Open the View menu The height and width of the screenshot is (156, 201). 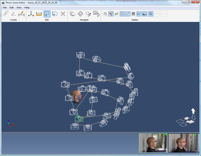coord(19,7)
